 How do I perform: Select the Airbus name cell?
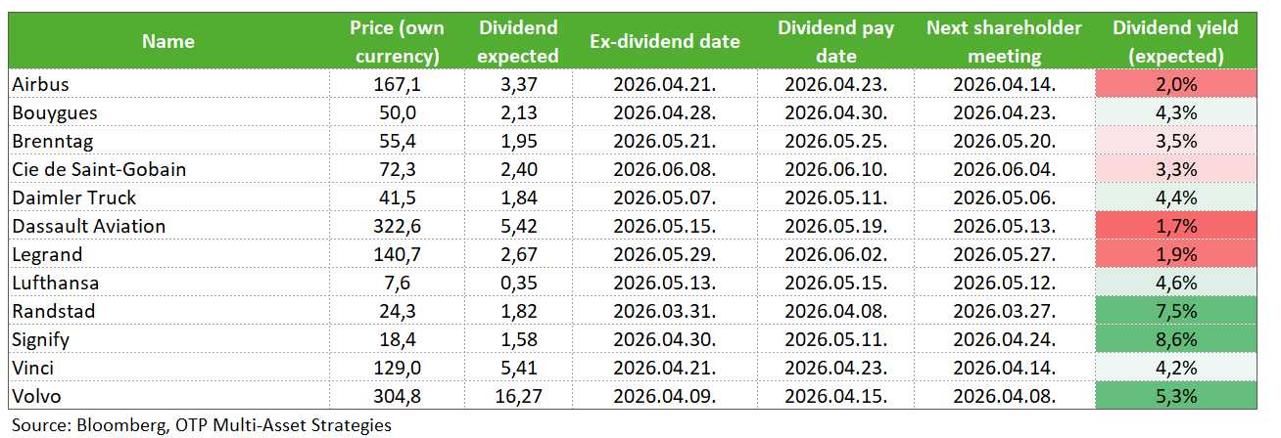(168, 85)
